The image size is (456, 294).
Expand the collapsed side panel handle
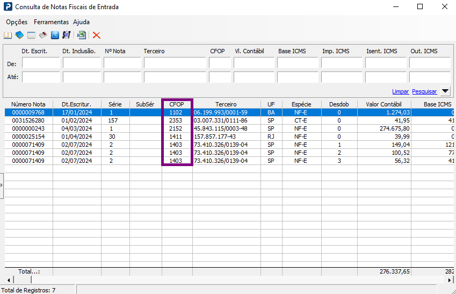2,185
